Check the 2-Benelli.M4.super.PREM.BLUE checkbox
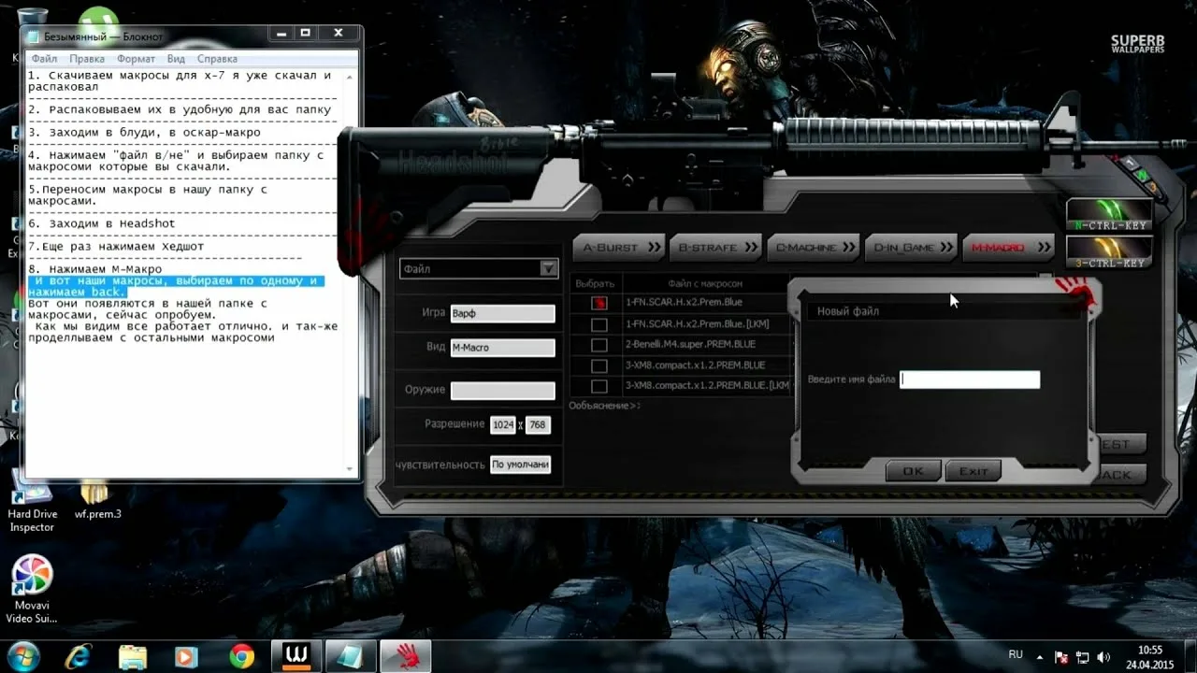Viewport: 1197px width, 673px height. click(598, 345)
